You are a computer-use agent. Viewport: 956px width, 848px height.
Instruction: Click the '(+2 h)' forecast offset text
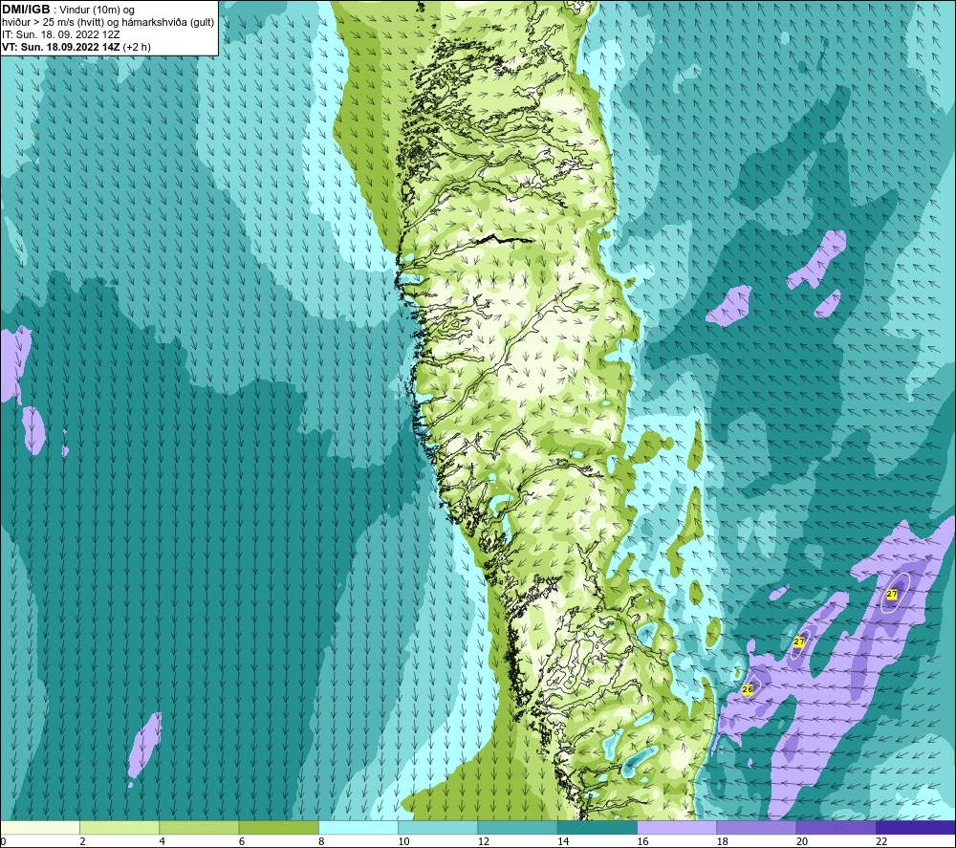tap(137, 47)
